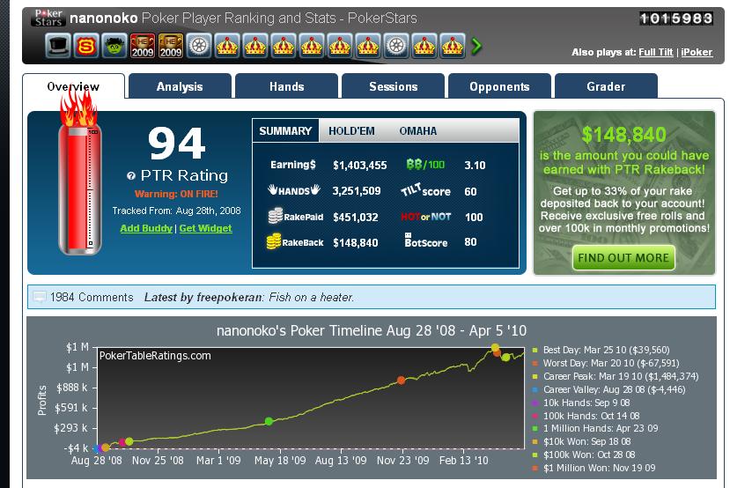Image resolution: width=730 pixels, height=488 pixels.
Task: Select the Summary stats tab
Action: [x=285, y=131]
